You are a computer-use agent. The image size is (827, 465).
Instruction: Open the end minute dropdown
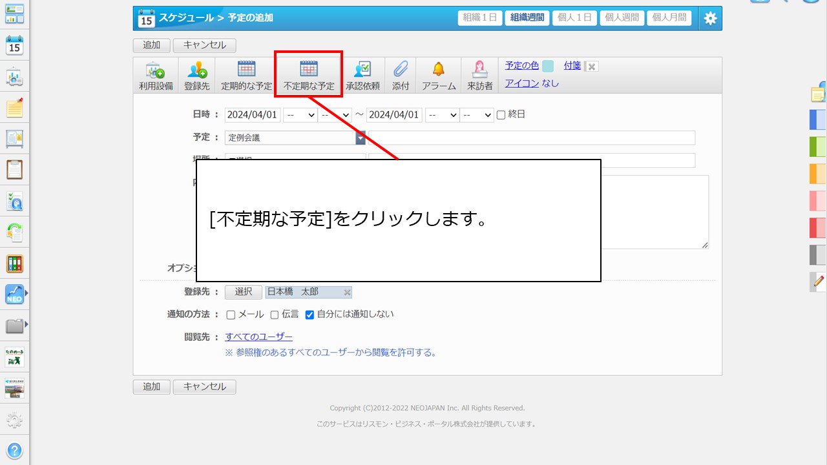[477, 115]
